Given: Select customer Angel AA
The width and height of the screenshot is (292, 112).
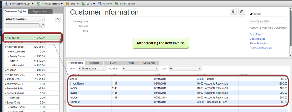Looking at the screenshot, I should pos(32,70).
